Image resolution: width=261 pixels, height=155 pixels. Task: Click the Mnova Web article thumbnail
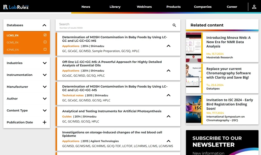193,47
